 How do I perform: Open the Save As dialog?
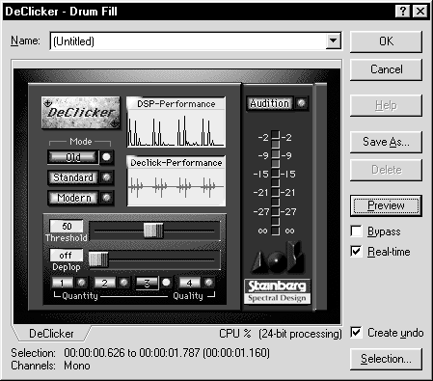tap(386, 142)
